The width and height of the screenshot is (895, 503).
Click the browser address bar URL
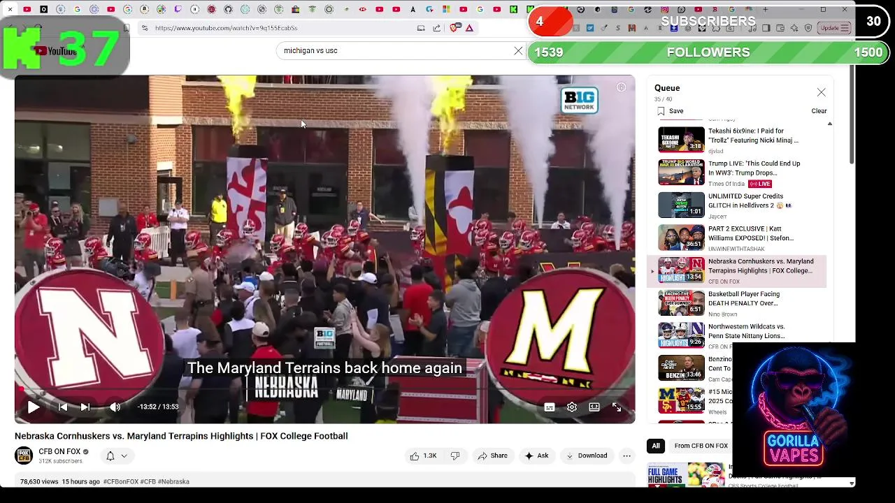click(226, 28)
